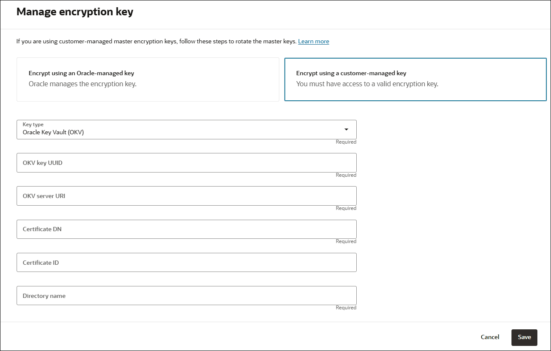Click 'You must have access' card description
The image size is (551, 351).
pos(367,84)
